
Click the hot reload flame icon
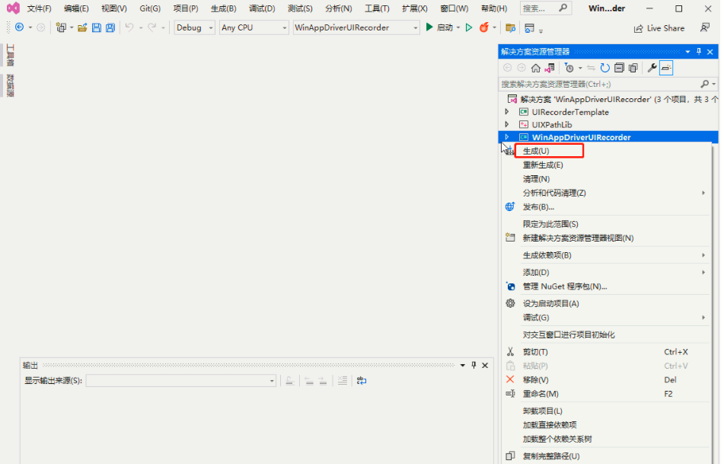[483, 27]
